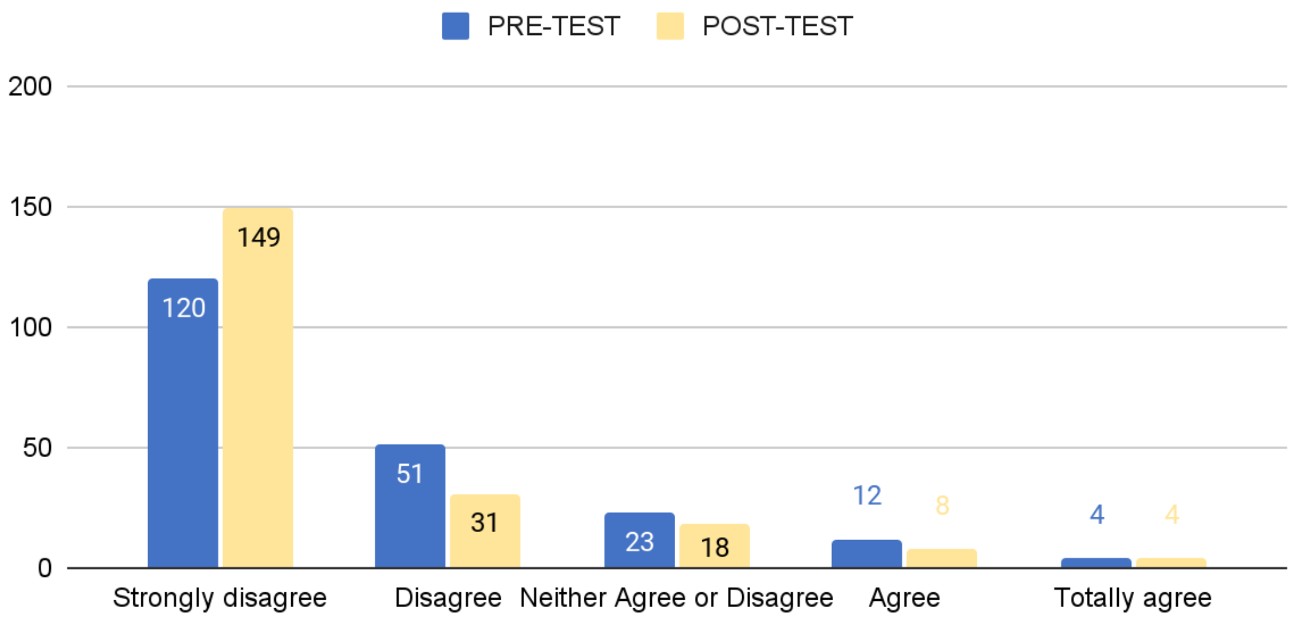Click the yellow data label 8

[942, 505]
